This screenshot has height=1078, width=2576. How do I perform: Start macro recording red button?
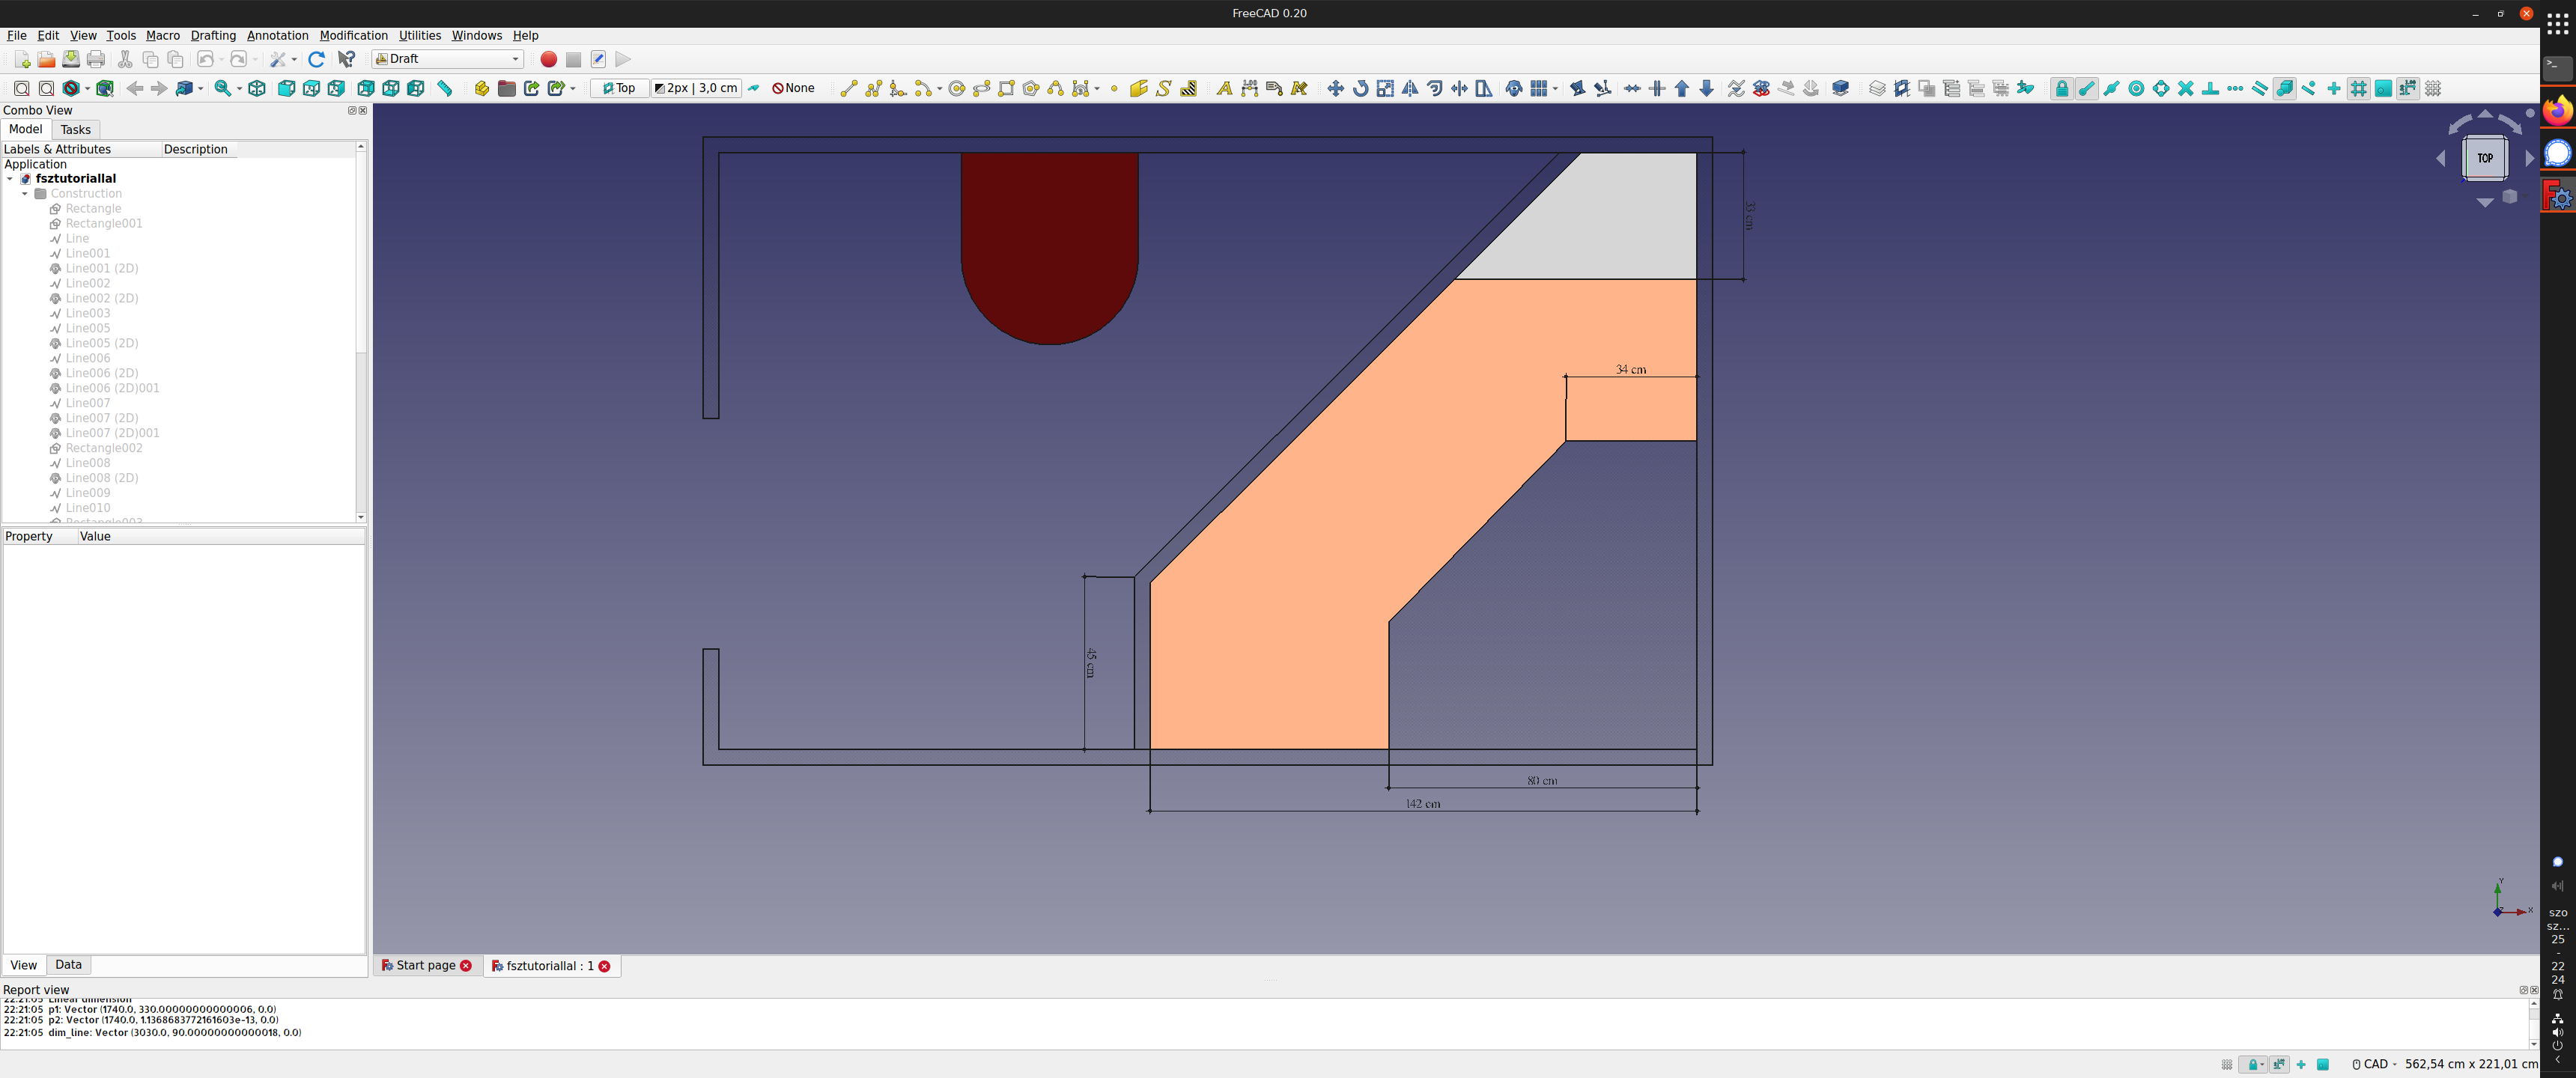548,60
